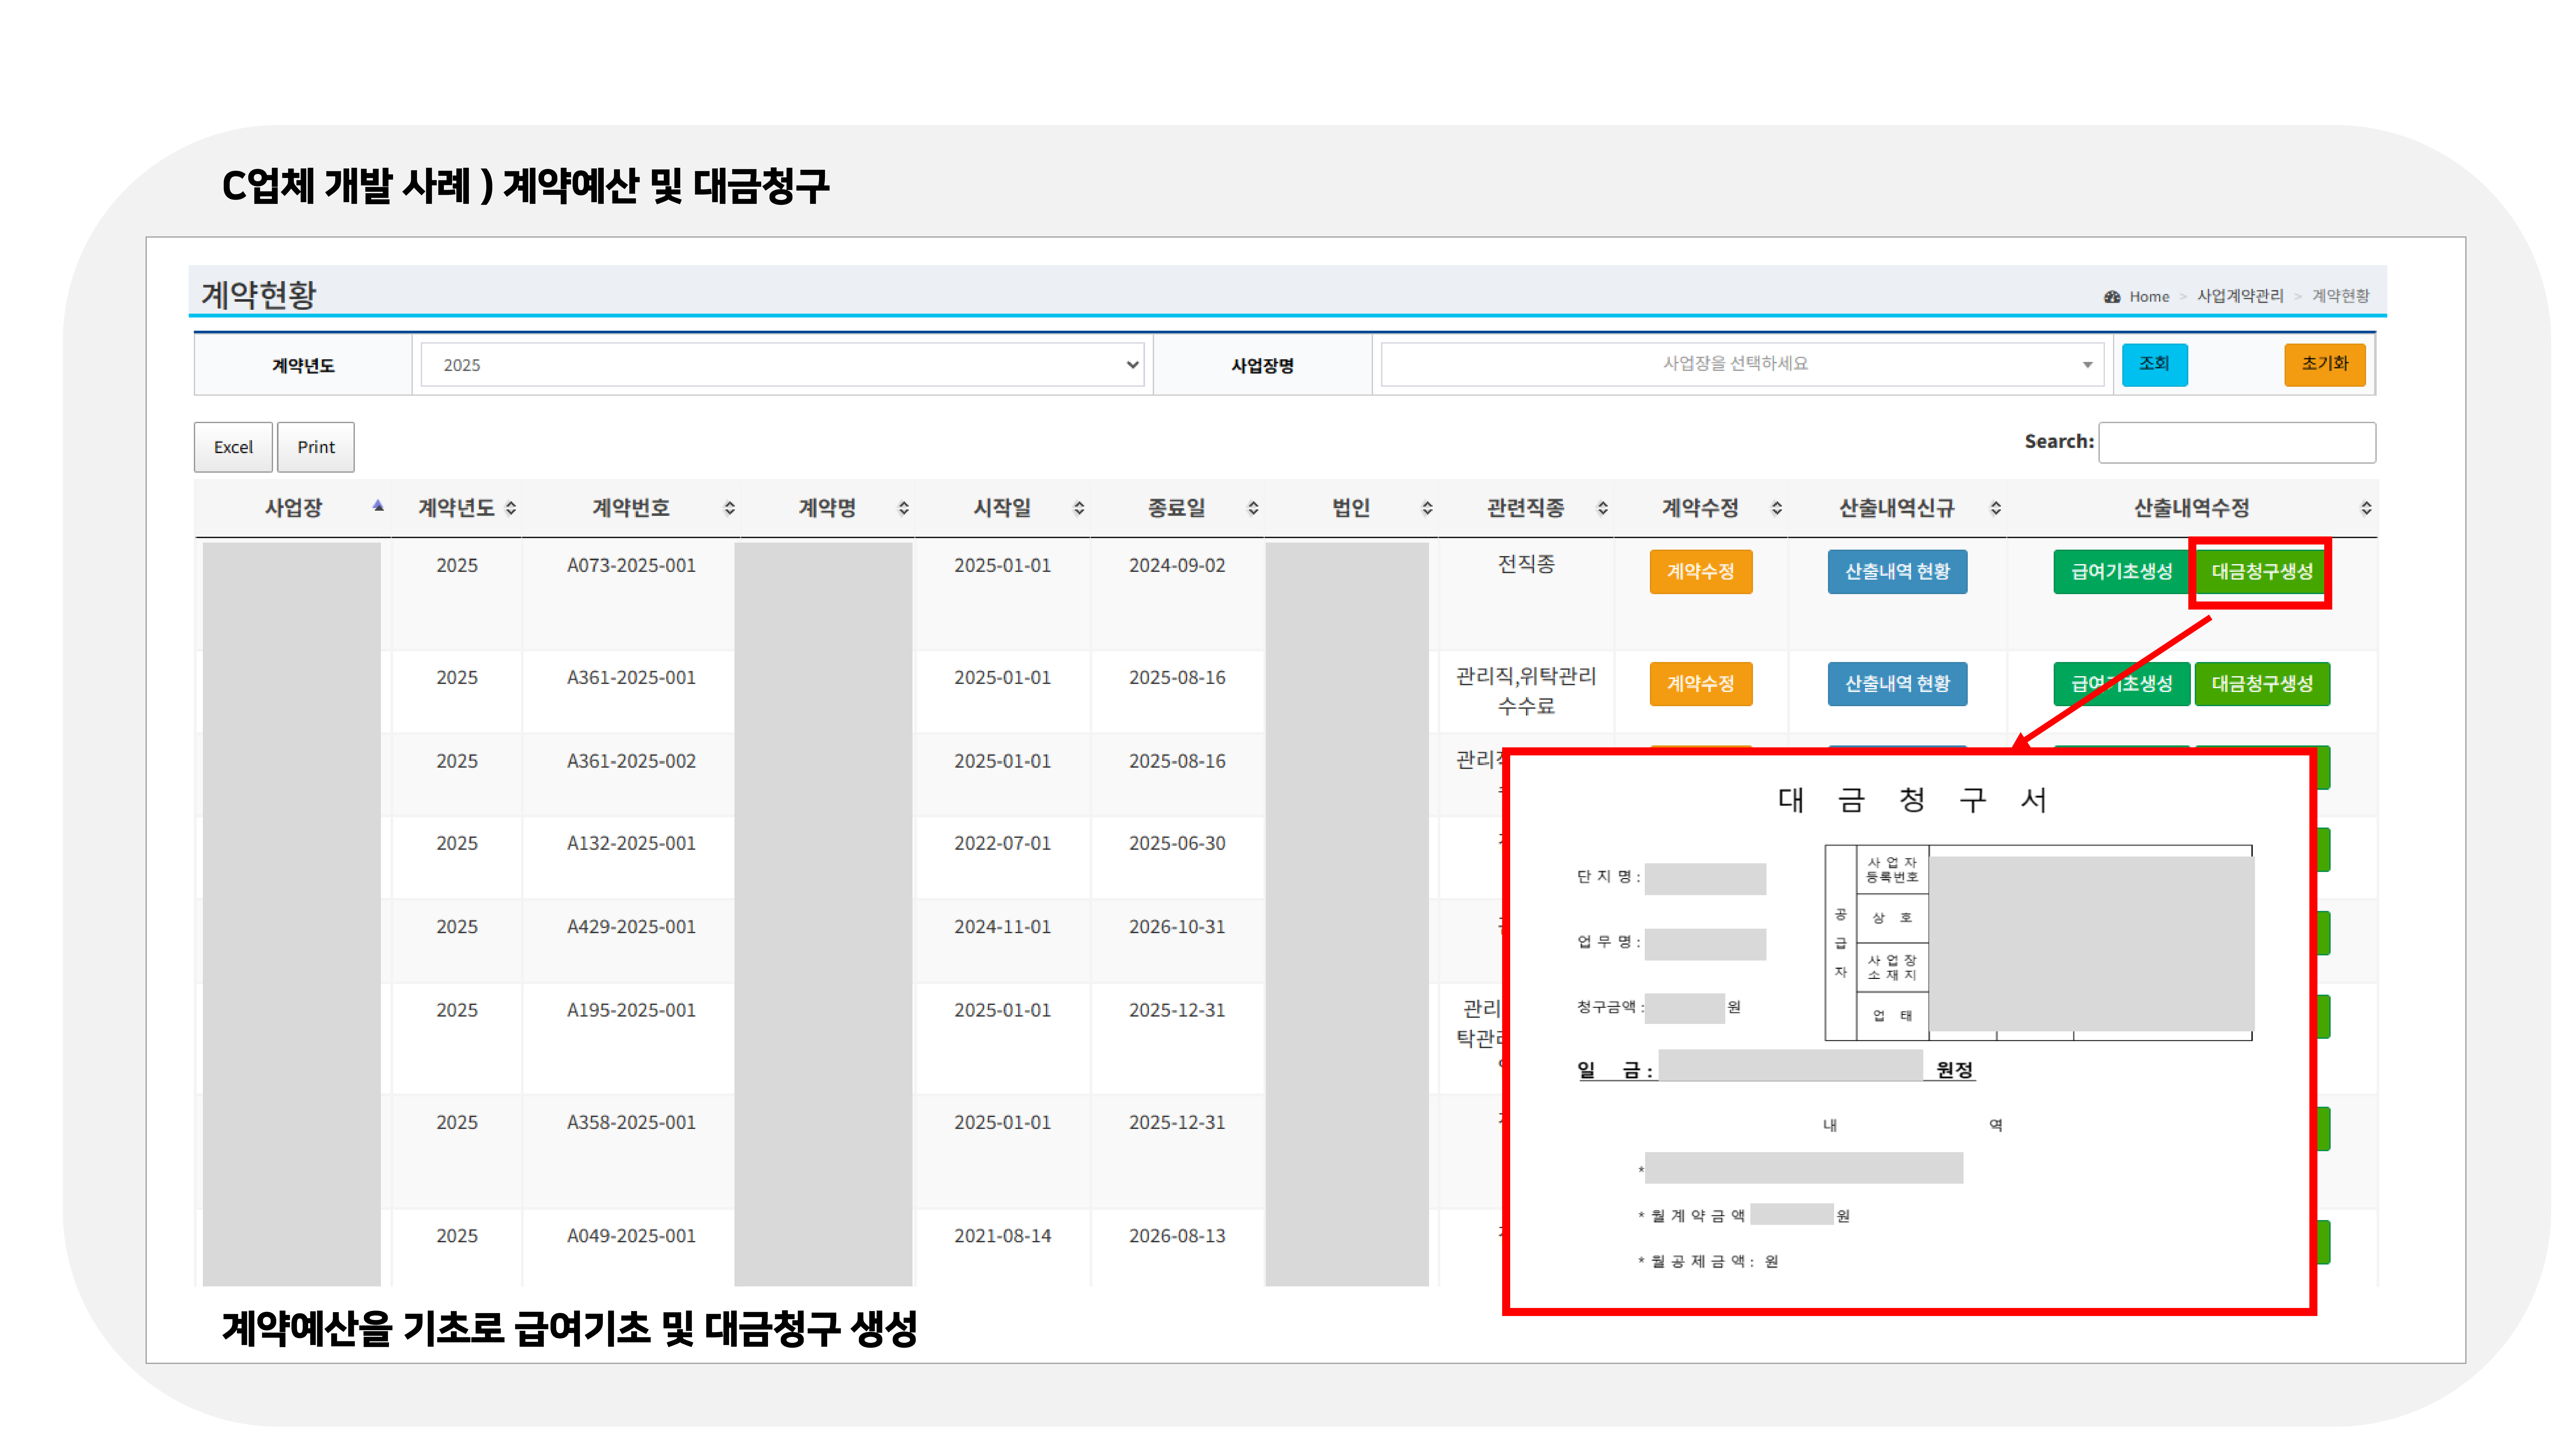This screenshot has width=2576, height=1449.
Task: Click the end date 2024-09-02
Action: click(x=1177, y=566)
